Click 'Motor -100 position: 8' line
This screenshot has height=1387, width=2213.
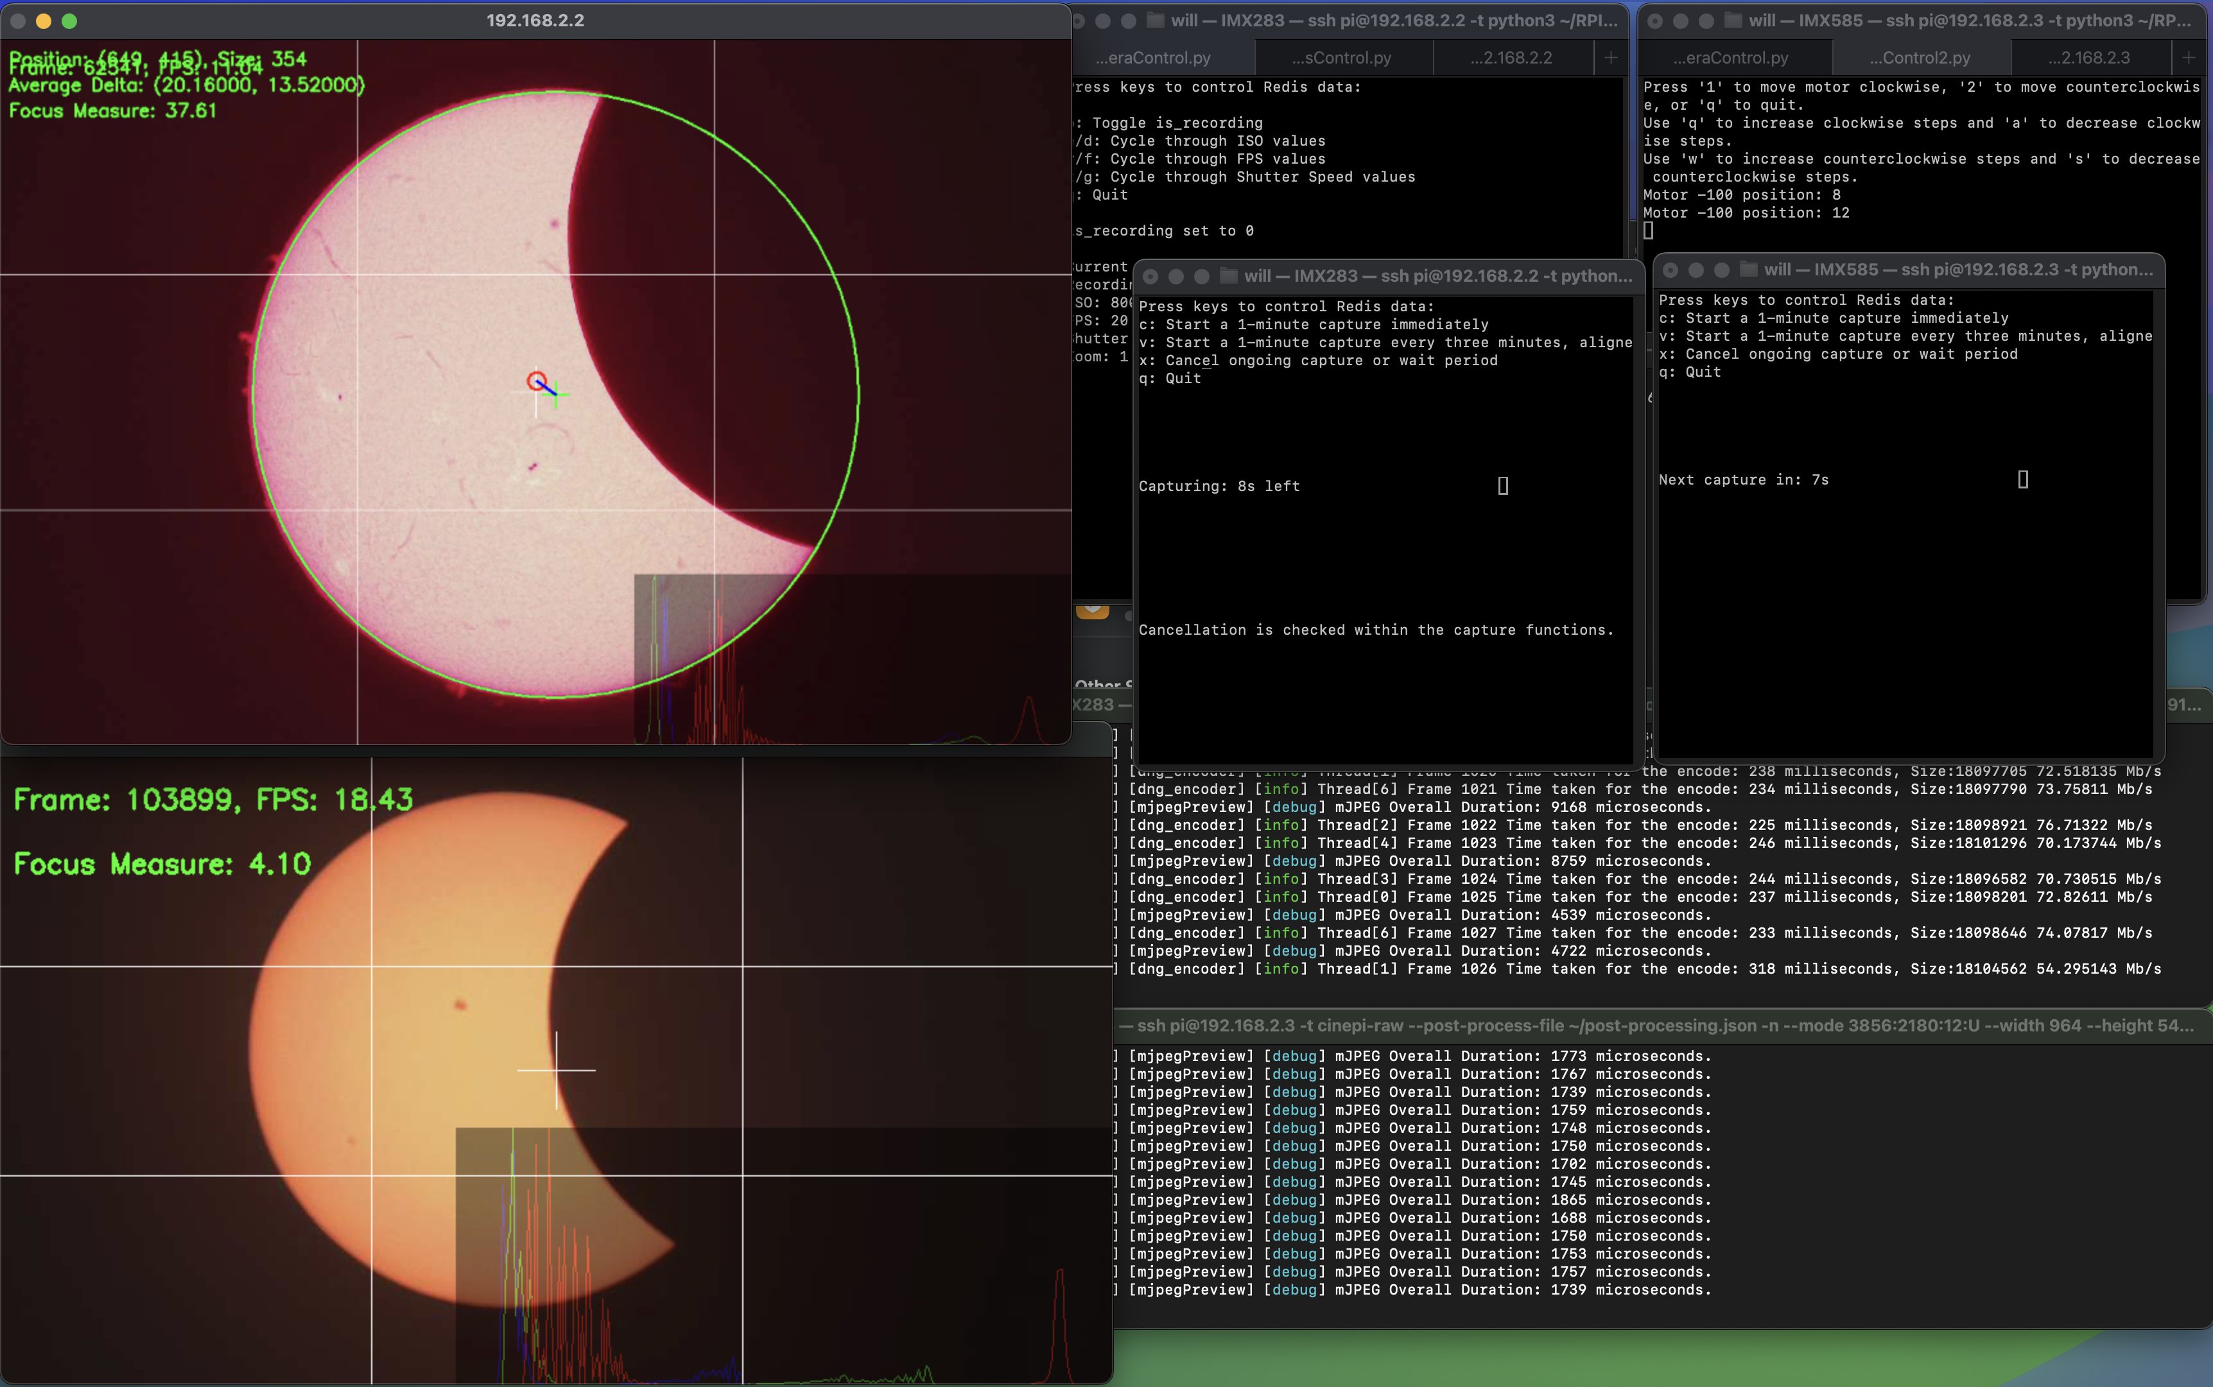1741,194
